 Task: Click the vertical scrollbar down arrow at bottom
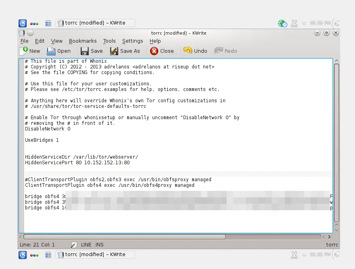[337, 231]
